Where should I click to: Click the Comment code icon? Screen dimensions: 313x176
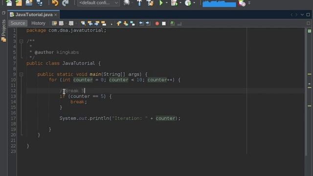(x=173, y=23)
